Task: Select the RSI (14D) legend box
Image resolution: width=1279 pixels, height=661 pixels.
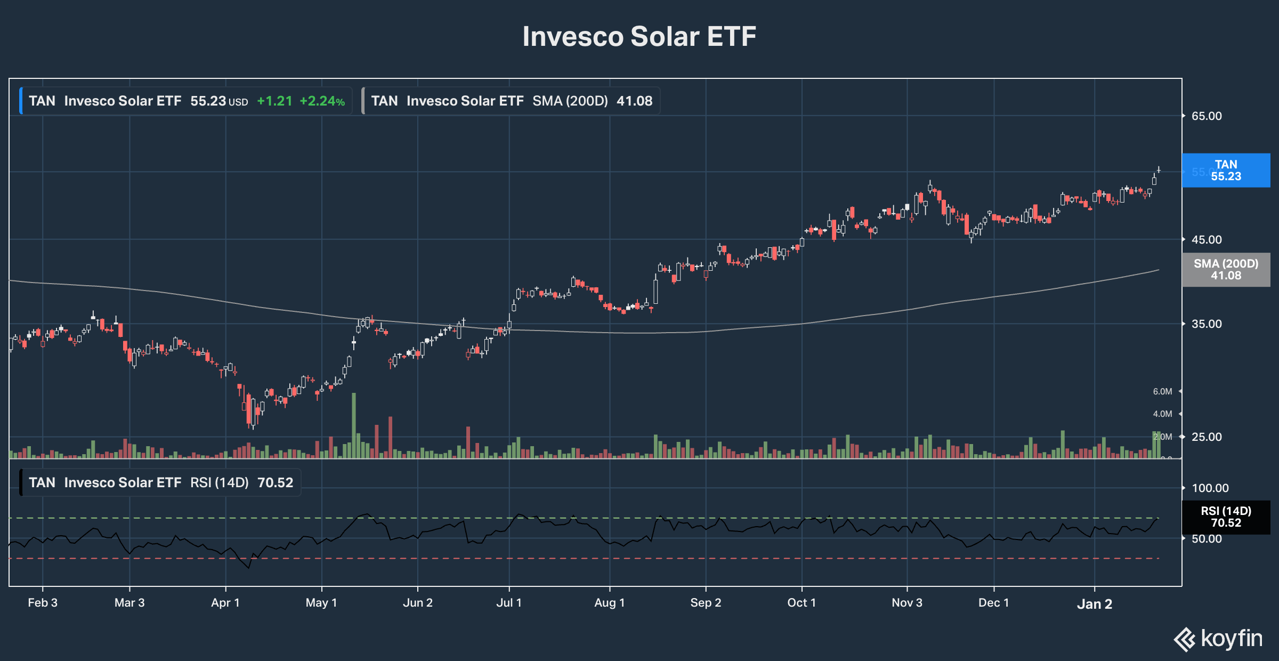Action: coord(161,482)
